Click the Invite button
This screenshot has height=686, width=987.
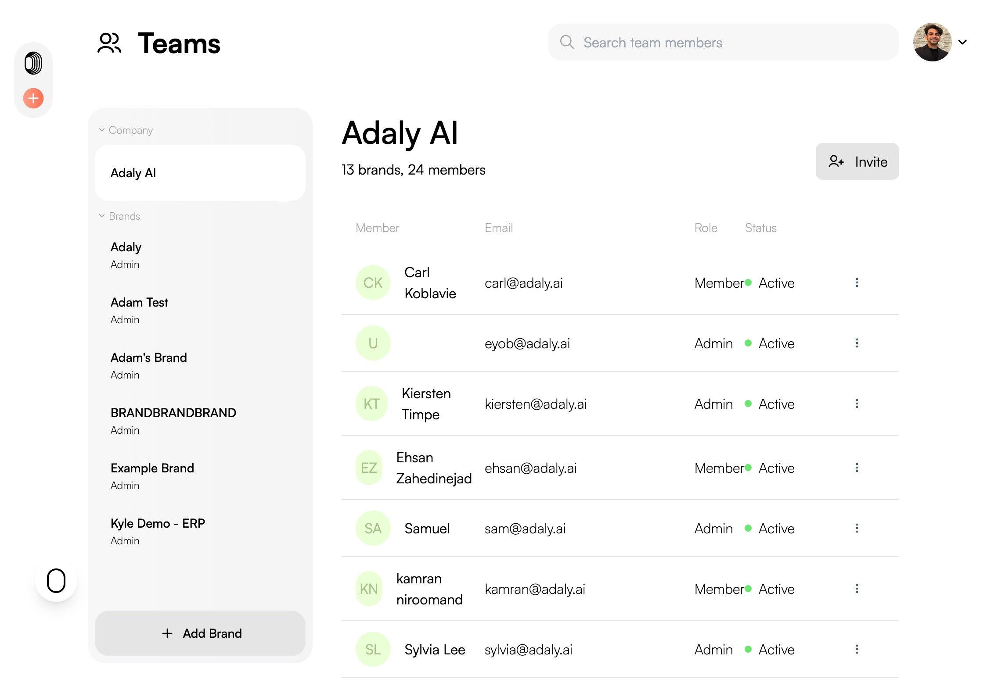[857, 162]
